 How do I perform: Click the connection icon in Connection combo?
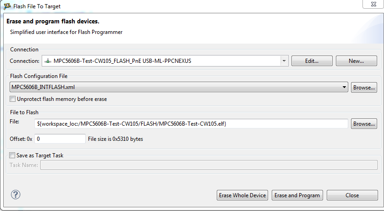[48, 61]
